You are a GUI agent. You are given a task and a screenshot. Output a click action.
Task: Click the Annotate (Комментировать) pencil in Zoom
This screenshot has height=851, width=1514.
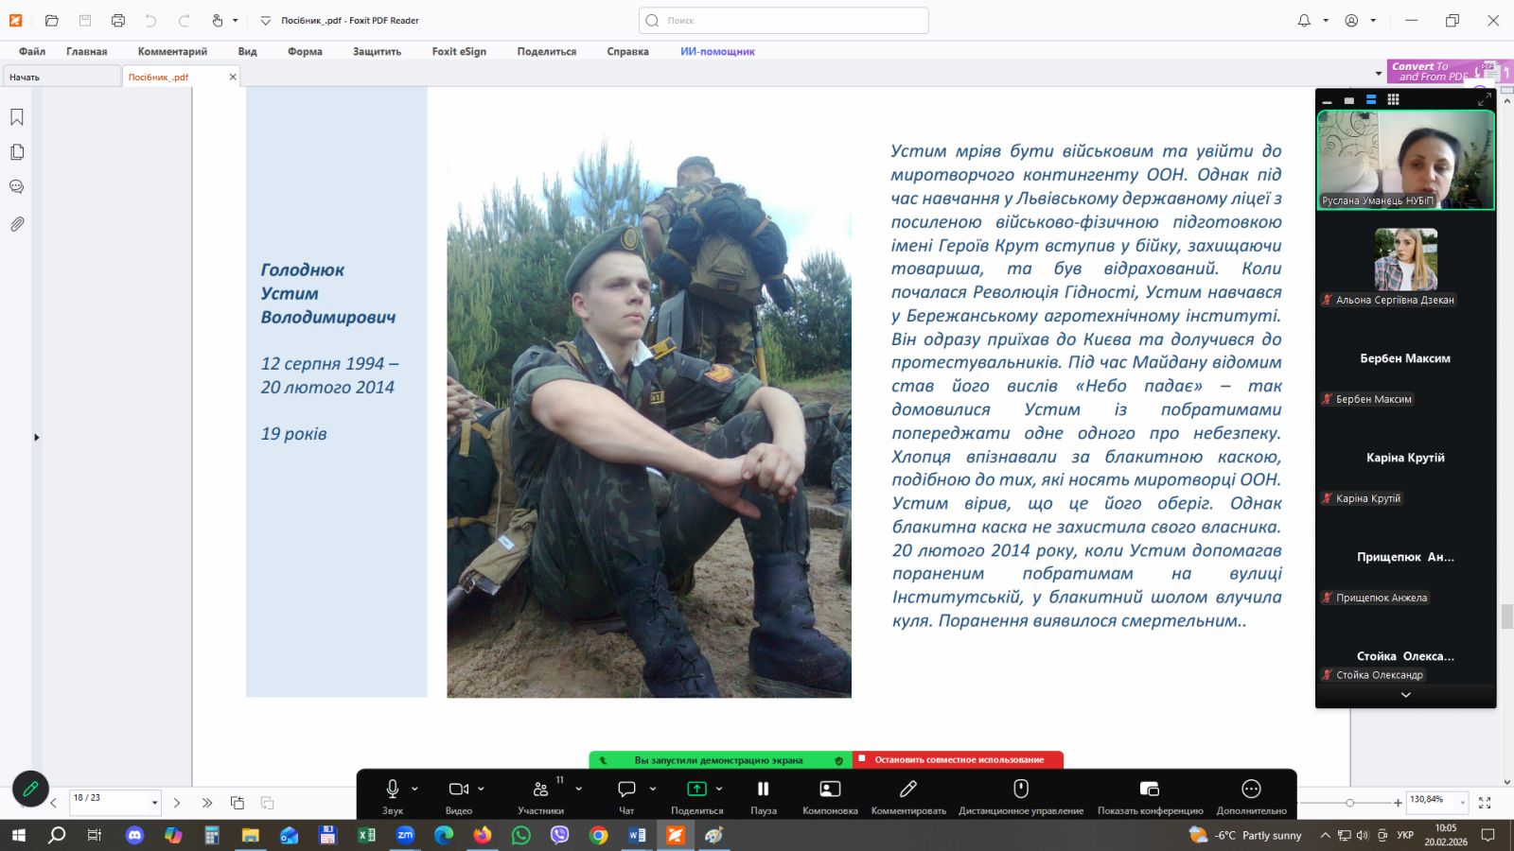click(x=908, y=795)
